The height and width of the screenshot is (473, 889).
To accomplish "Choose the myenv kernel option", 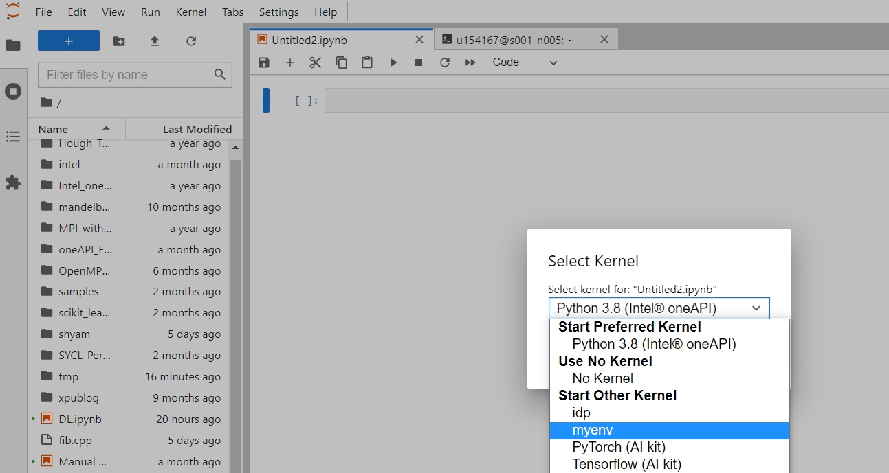I will (670, 430).
